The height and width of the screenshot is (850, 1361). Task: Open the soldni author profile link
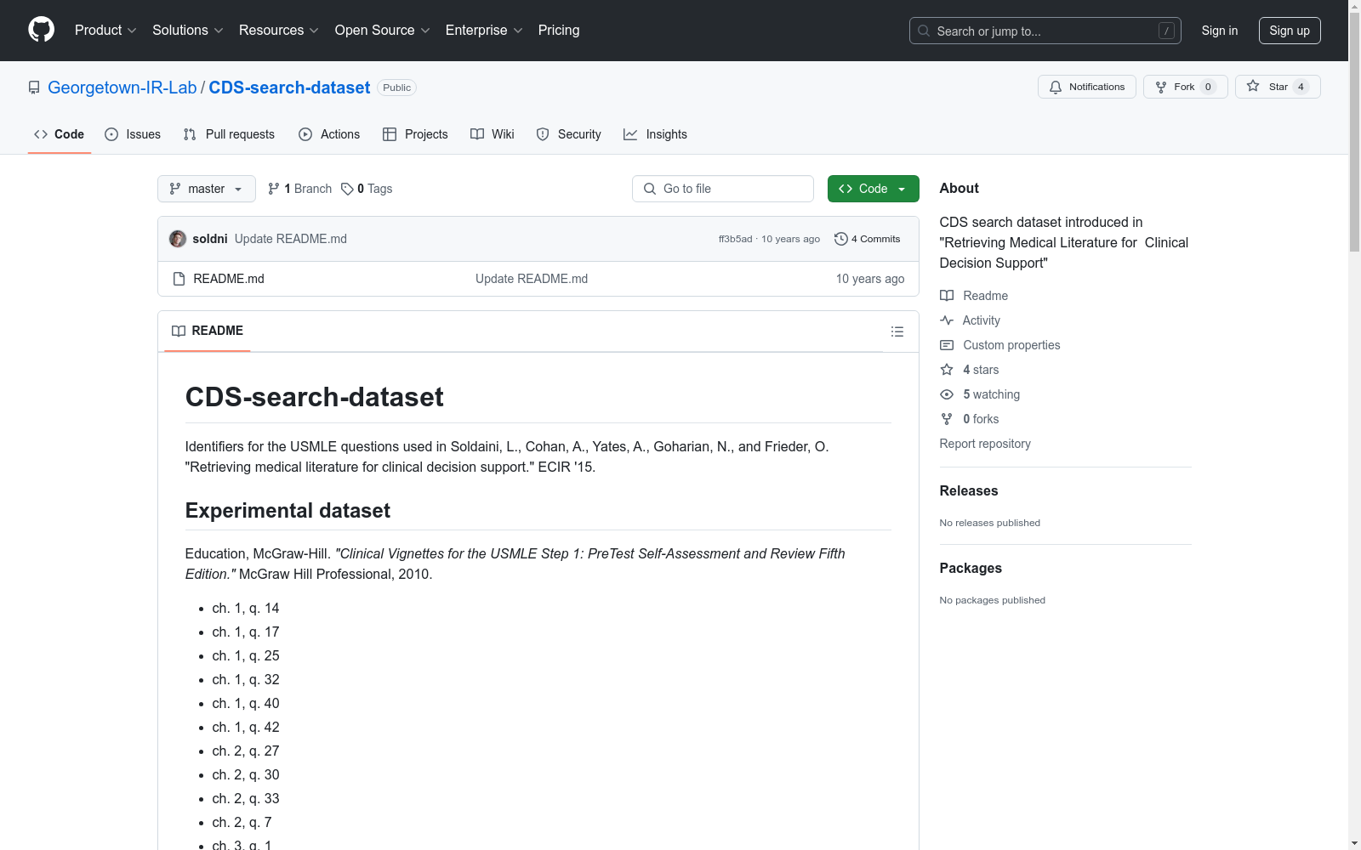[x=210, y=239]
